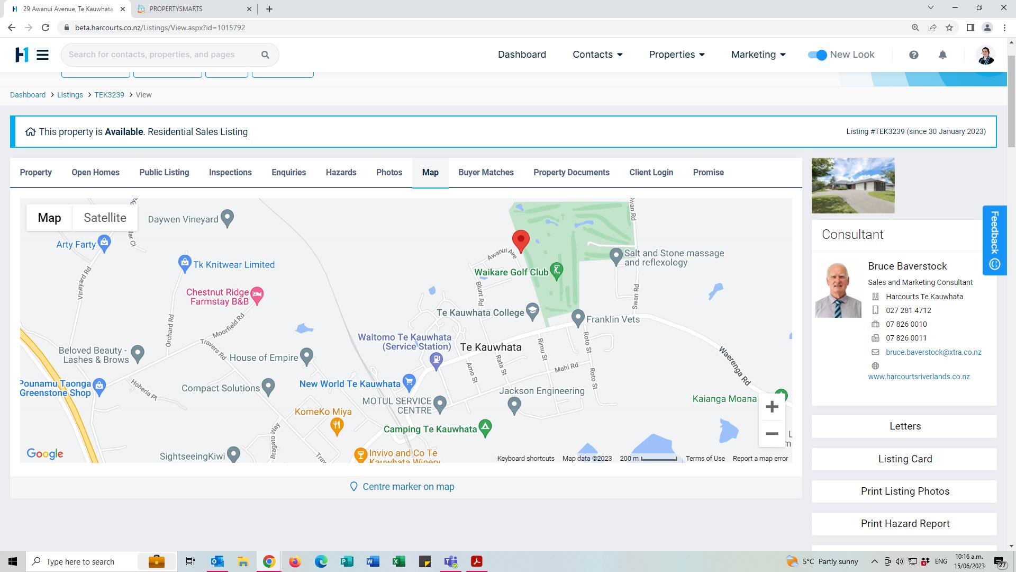Toggle the New Look switch
Screen dimensions: 1016x572
(818, 55)
